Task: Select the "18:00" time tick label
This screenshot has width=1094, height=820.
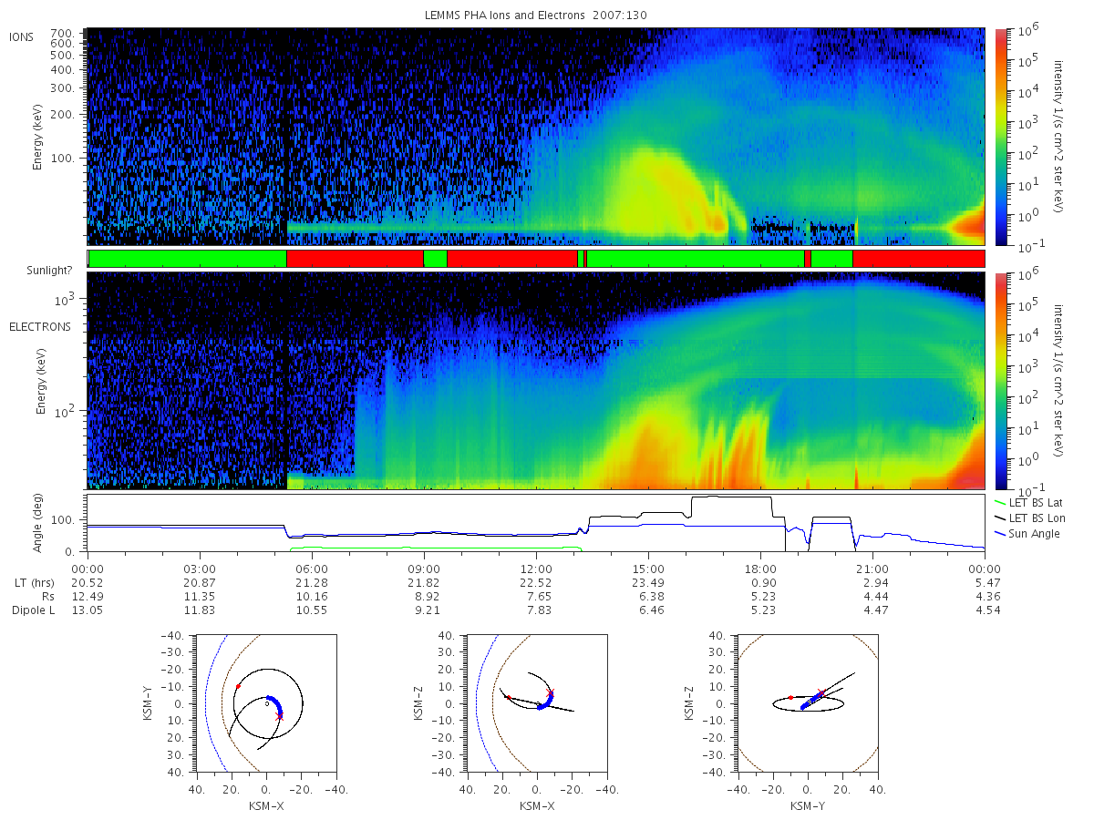Action: tap(760, 568)
